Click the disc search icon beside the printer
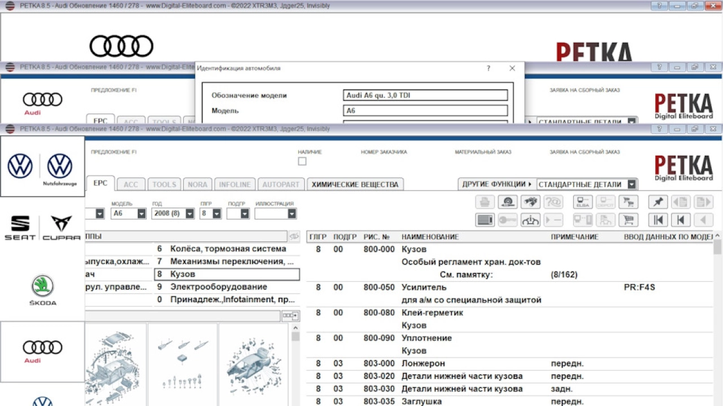The width and height of the screenshot is (723, 406). tap(508, 202)
